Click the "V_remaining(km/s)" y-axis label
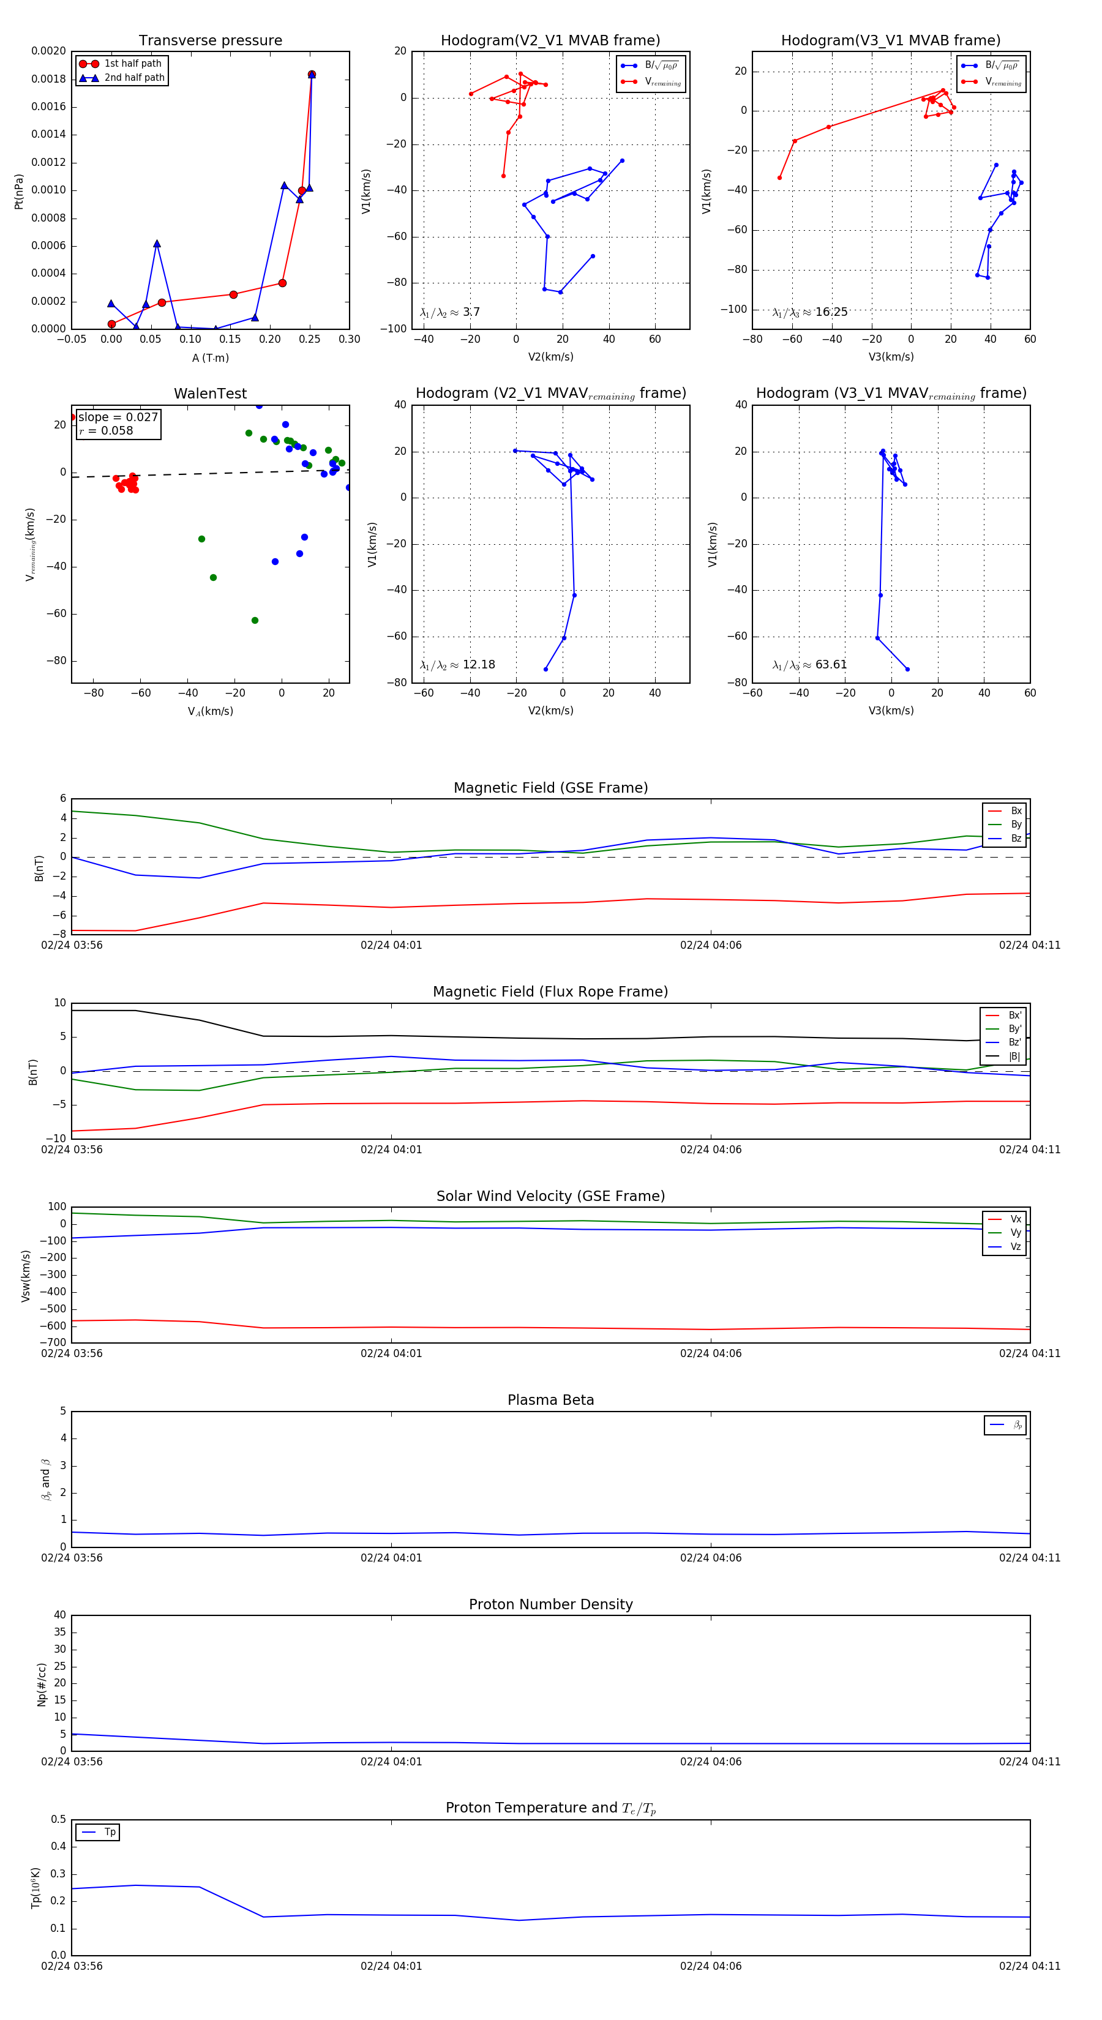 [x=31, y=544]
